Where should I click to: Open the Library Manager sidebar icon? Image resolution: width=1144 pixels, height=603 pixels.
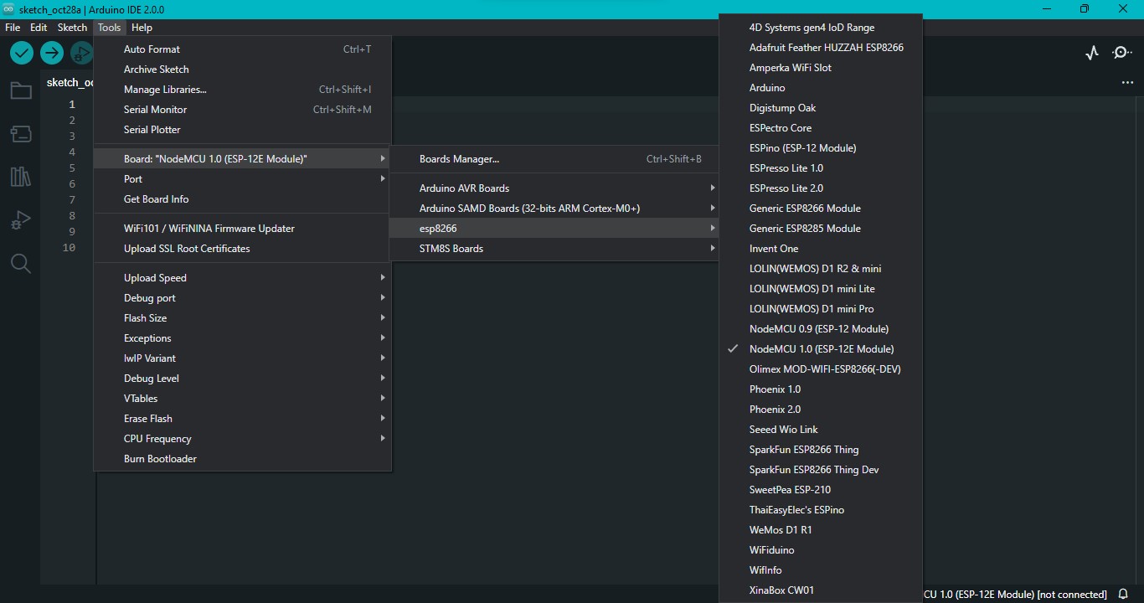(x=20, y=177)
